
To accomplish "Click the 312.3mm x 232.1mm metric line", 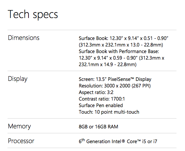I will 121,45.
